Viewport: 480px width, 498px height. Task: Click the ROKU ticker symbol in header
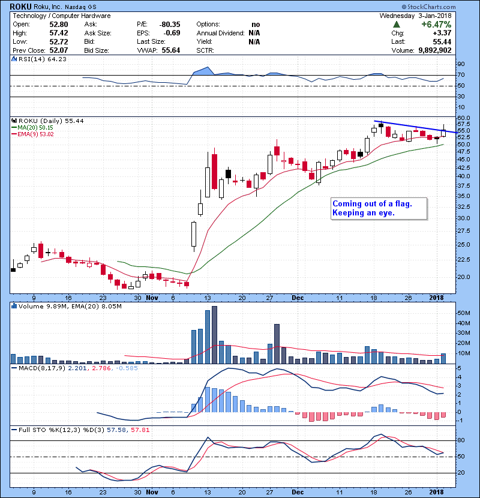20,7
